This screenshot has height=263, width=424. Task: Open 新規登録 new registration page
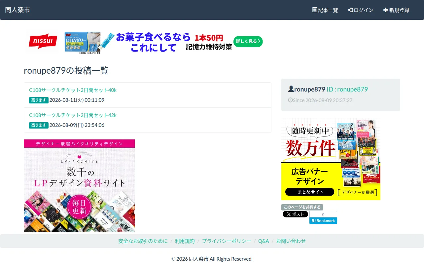pyautogui.click(x=396, y=10)
